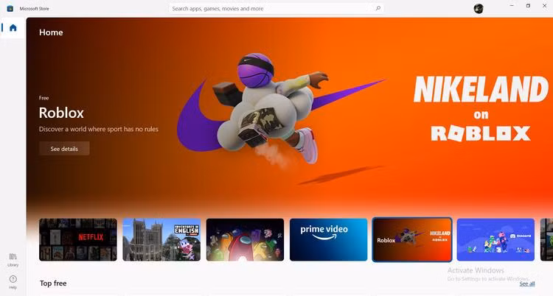The image size is (553, 296).
Task: Select the Prime Video thumbnail
Action: click(328, 239)
